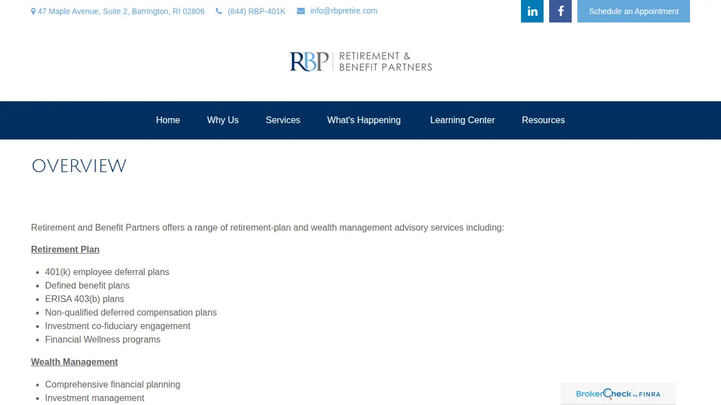
Task: Open the BrokerCheck by FINRA badge
Action: (618, 394)
